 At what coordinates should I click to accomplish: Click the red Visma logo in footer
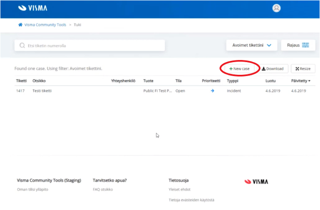(x=256, y=182)
